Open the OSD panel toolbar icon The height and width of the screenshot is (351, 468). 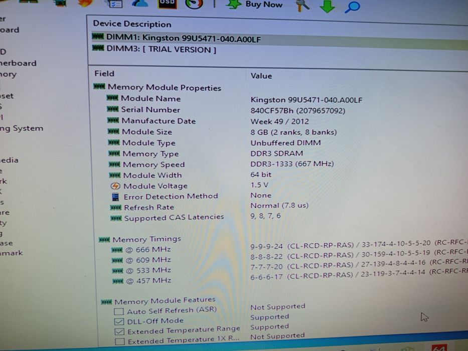coord(167,4)
